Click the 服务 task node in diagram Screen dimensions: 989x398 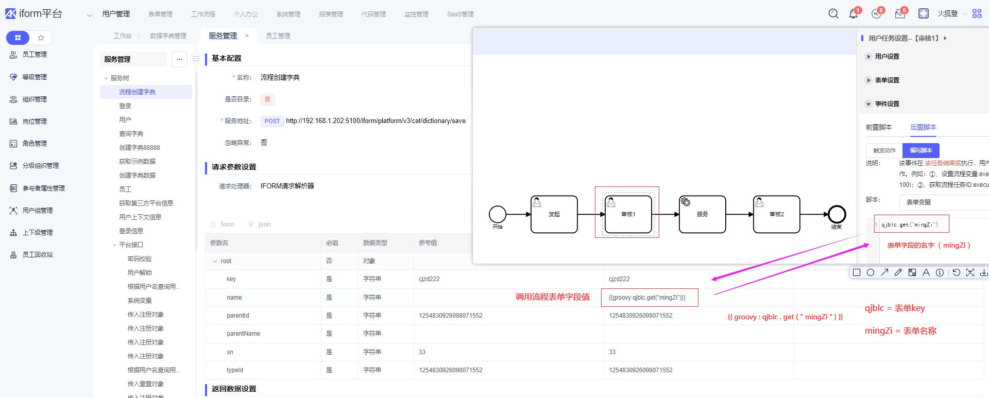702,214
